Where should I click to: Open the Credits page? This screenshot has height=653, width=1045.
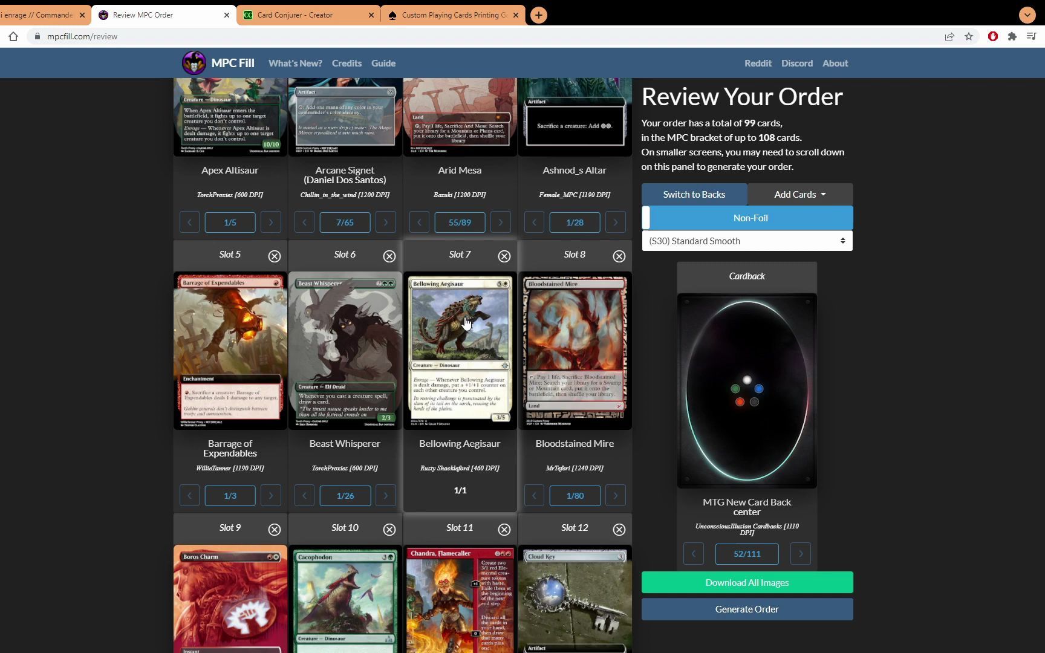click(347, 63)
